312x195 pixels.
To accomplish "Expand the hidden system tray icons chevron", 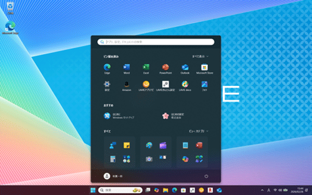I will 262,190.
